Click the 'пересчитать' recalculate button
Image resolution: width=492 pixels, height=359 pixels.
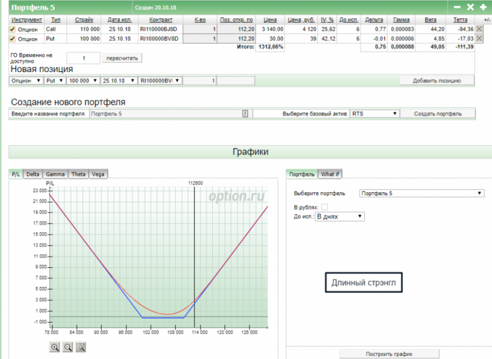click(x=123, y=58)
